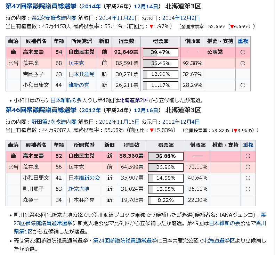275x255 pixels.
Task: Click 12.95% vote share bar
Action: coord(166,189)
